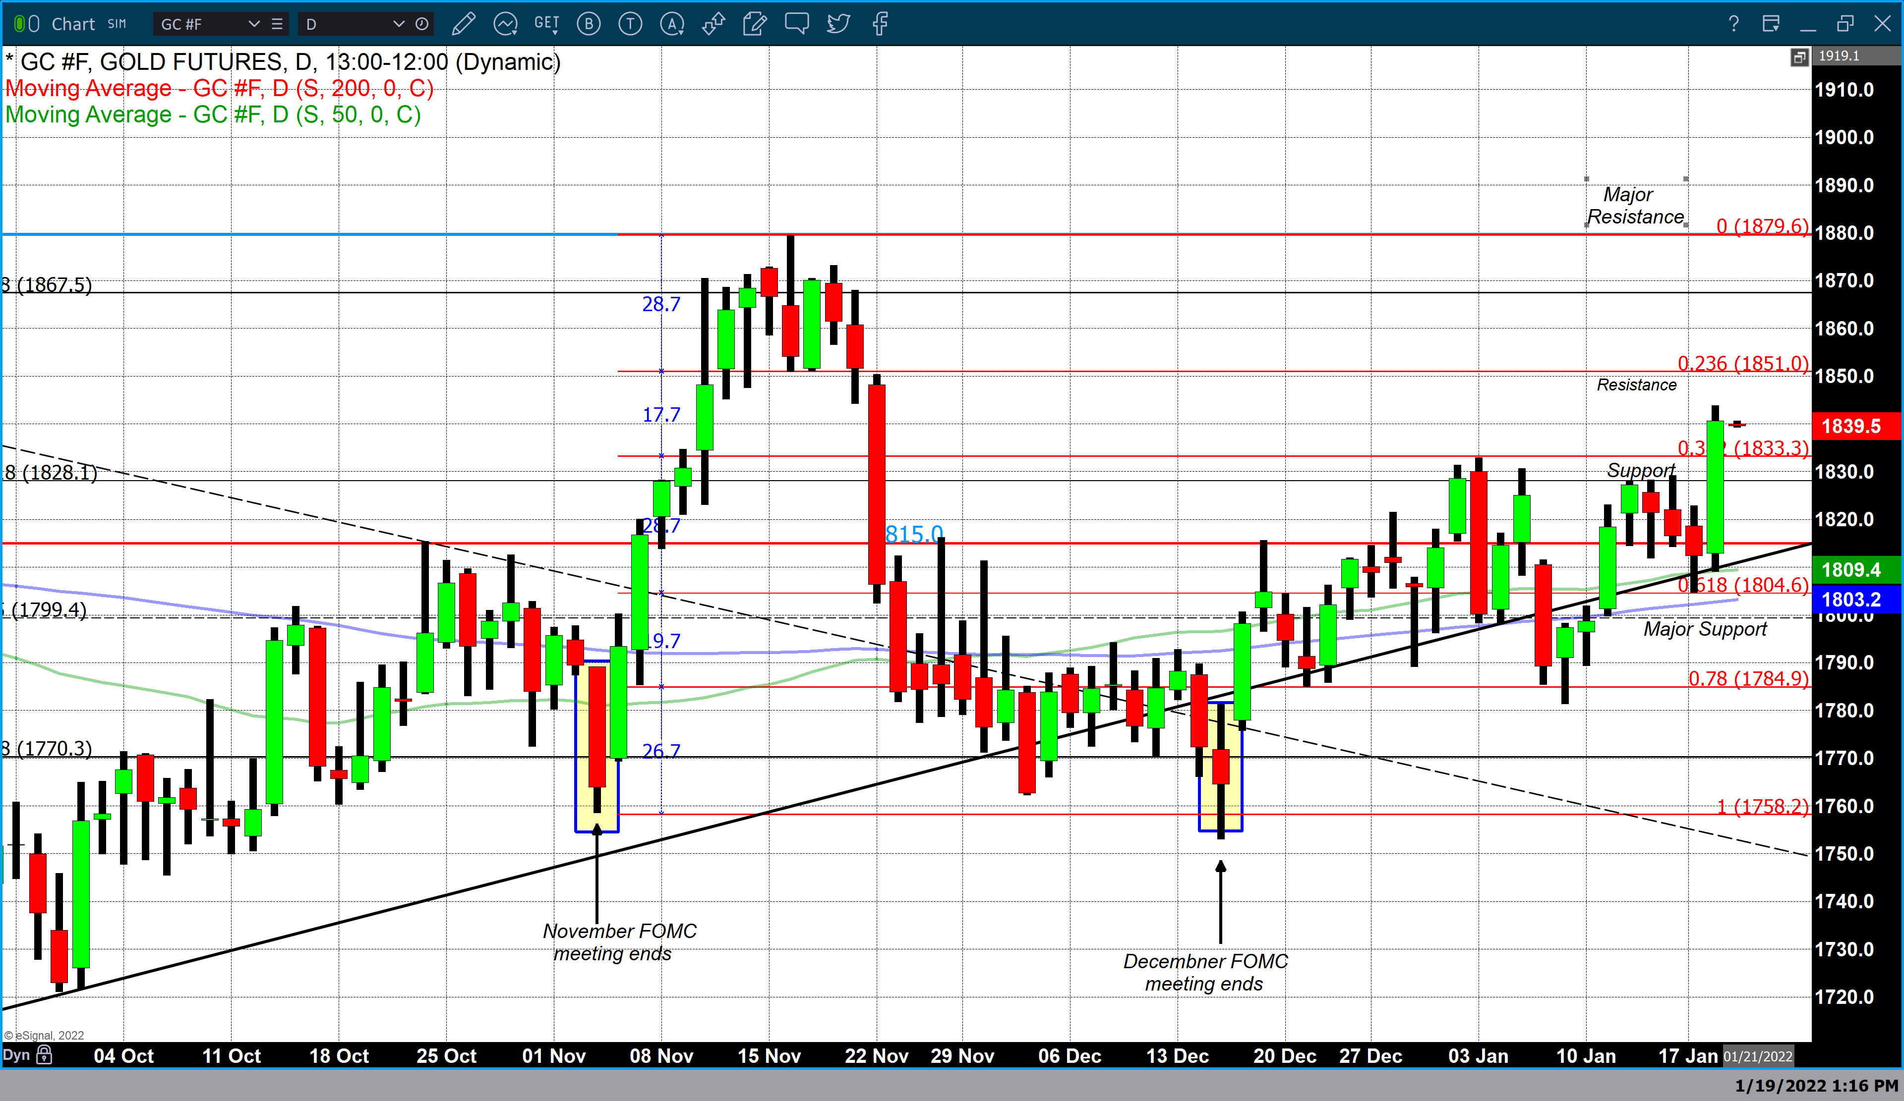The height and width of the screenshot is (1101, 1904).
Task: Share chart via Facebook icon
Action: coord(880,24)
